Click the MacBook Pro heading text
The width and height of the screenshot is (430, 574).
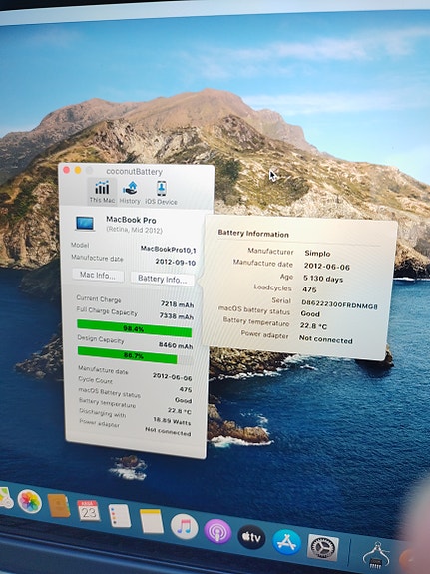click(x=131, y=220)
